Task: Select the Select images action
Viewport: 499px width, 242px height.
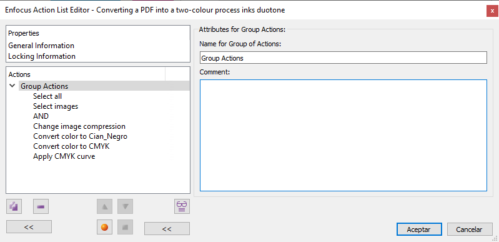Action: [56, 106]
